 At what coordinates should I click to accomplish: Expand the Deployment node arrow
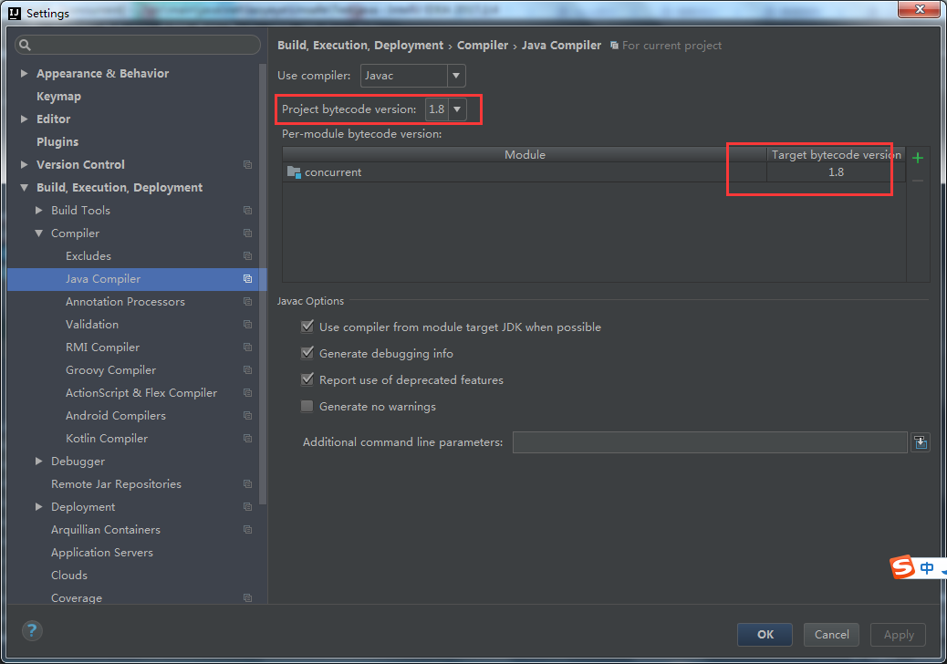38,507
